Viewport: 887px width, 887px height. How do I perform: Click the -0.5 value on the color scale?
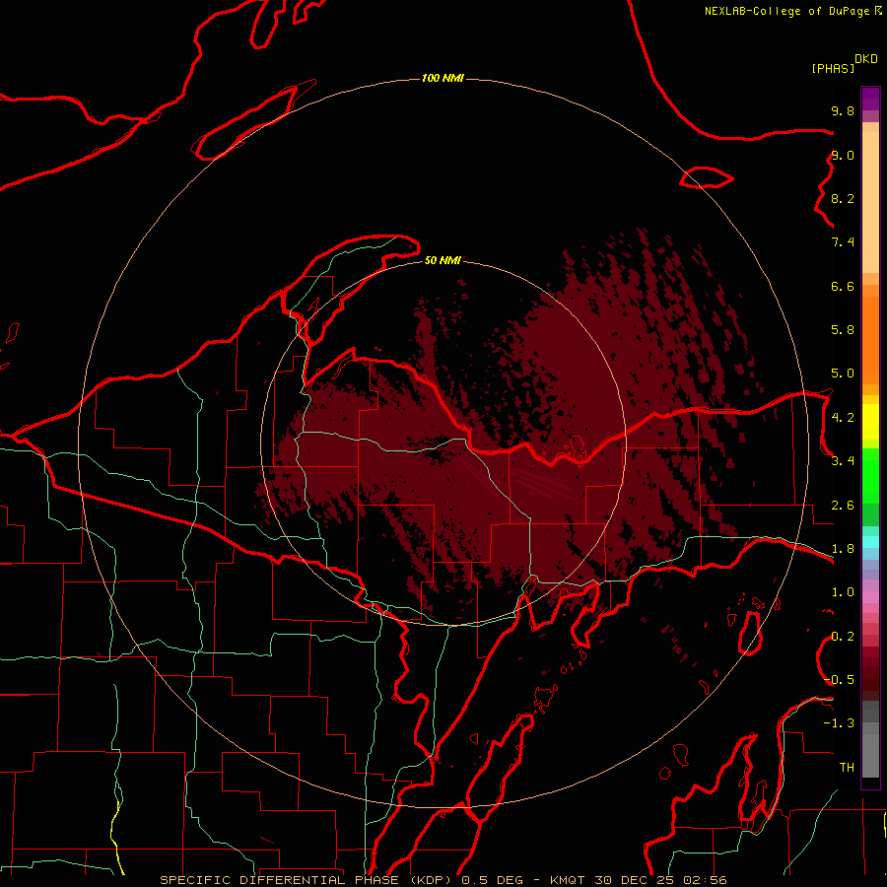click(840, 680)
